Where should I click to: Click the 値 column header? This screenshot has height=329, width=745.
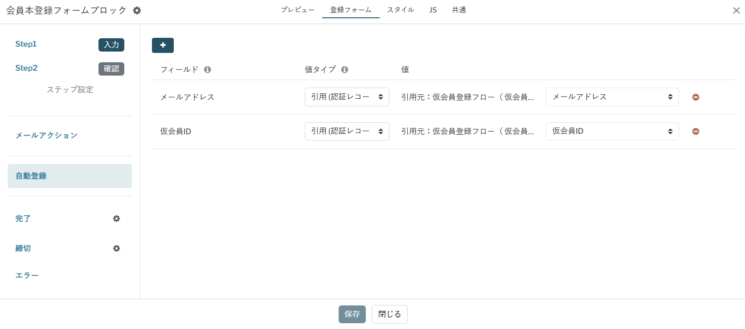[x=405, y=69]
